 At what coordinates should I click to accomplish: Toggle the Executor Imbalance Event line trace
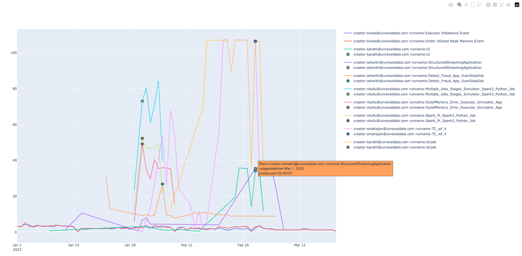click(x=406, y=33)
